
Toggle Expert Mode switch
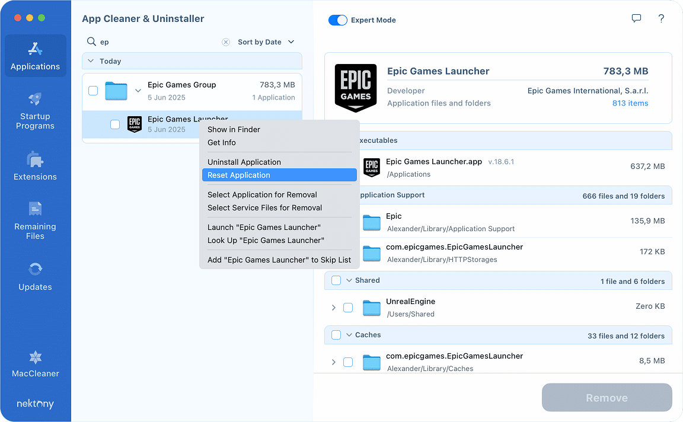coord(337,20)
